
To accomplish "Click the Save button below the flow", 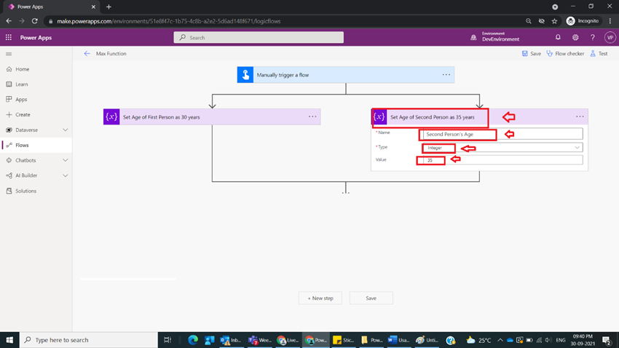I will click(371, 298).
